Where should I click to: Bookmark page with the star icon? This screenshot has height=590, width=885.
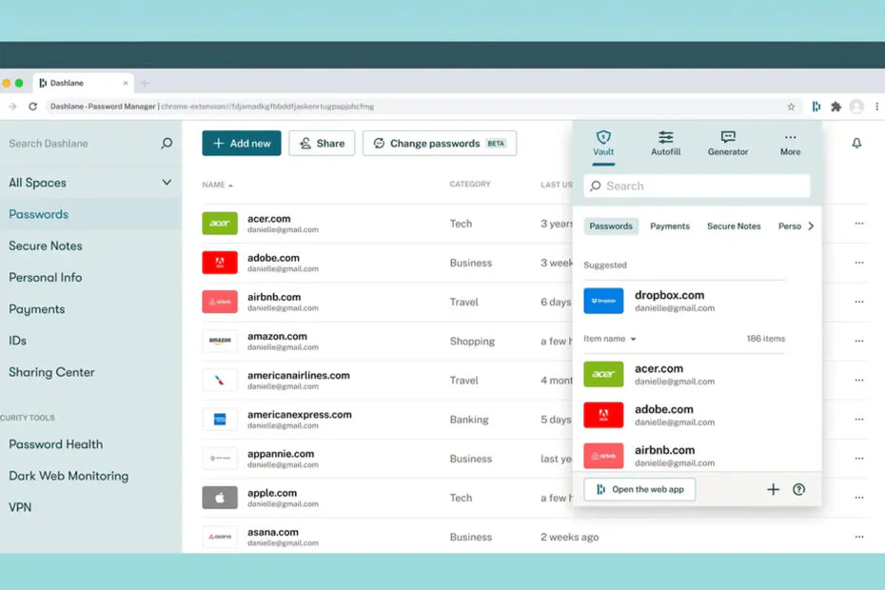pos(791,107)
